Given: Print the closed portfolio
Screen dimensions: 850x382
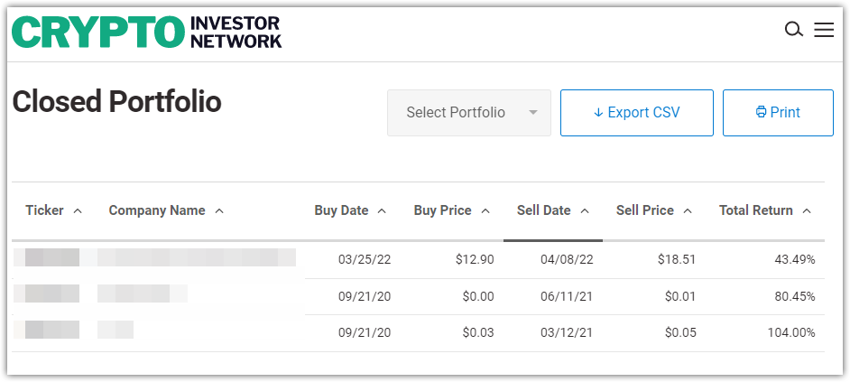Looking at the screenshot, I should pos(778,113).
